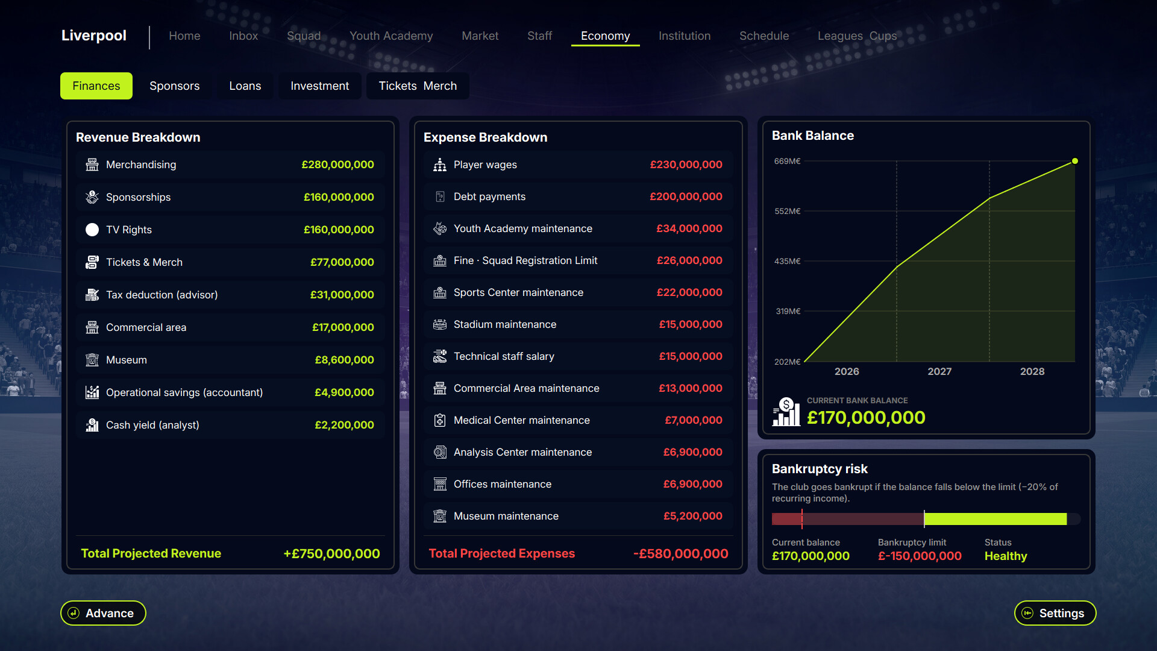Click the 2028 label on chart

[x=1032, y=371]
